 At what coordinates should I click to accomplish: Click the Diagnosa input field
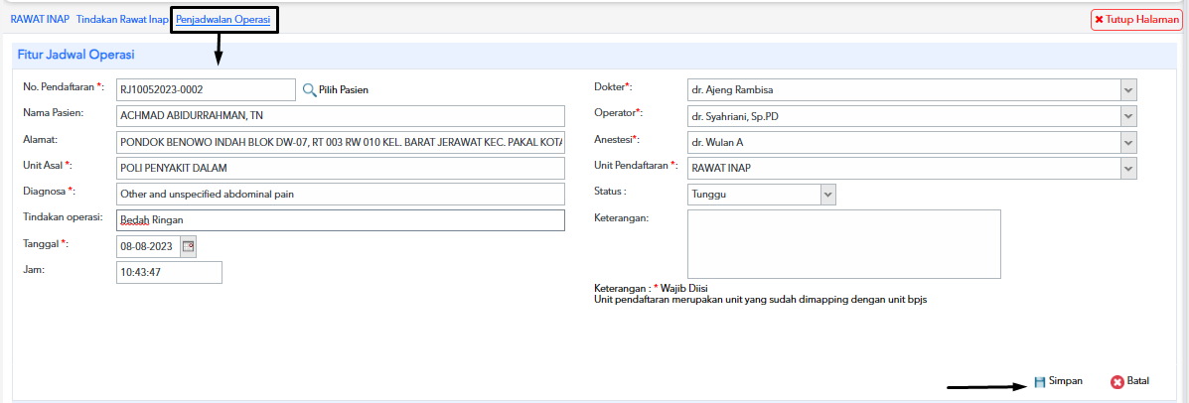point(341,194)
